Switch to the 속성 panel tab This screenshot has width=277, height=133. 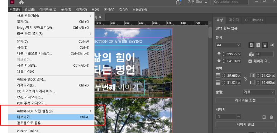[x=220, y=20]
